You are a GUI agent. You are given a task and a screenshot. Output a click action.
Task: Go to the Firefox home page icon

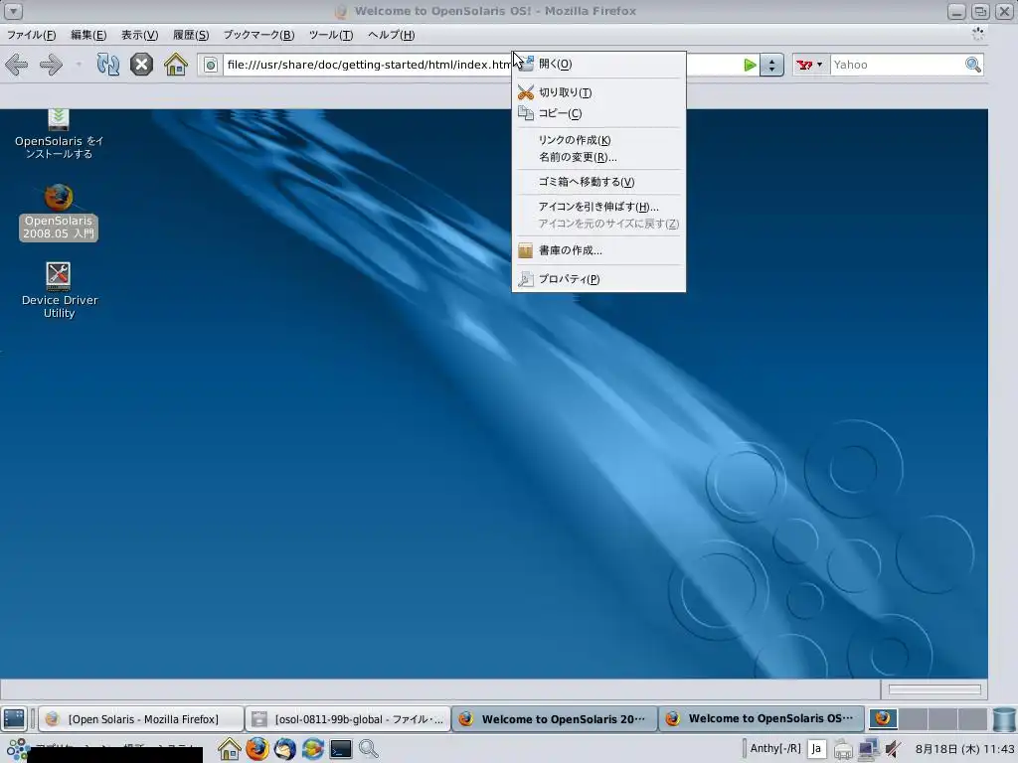pyautogui.click(x=175, y=65)
